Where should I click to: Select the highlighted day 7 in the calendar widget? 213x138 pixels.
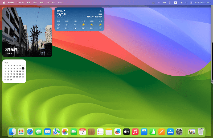(x=23, y=68)
